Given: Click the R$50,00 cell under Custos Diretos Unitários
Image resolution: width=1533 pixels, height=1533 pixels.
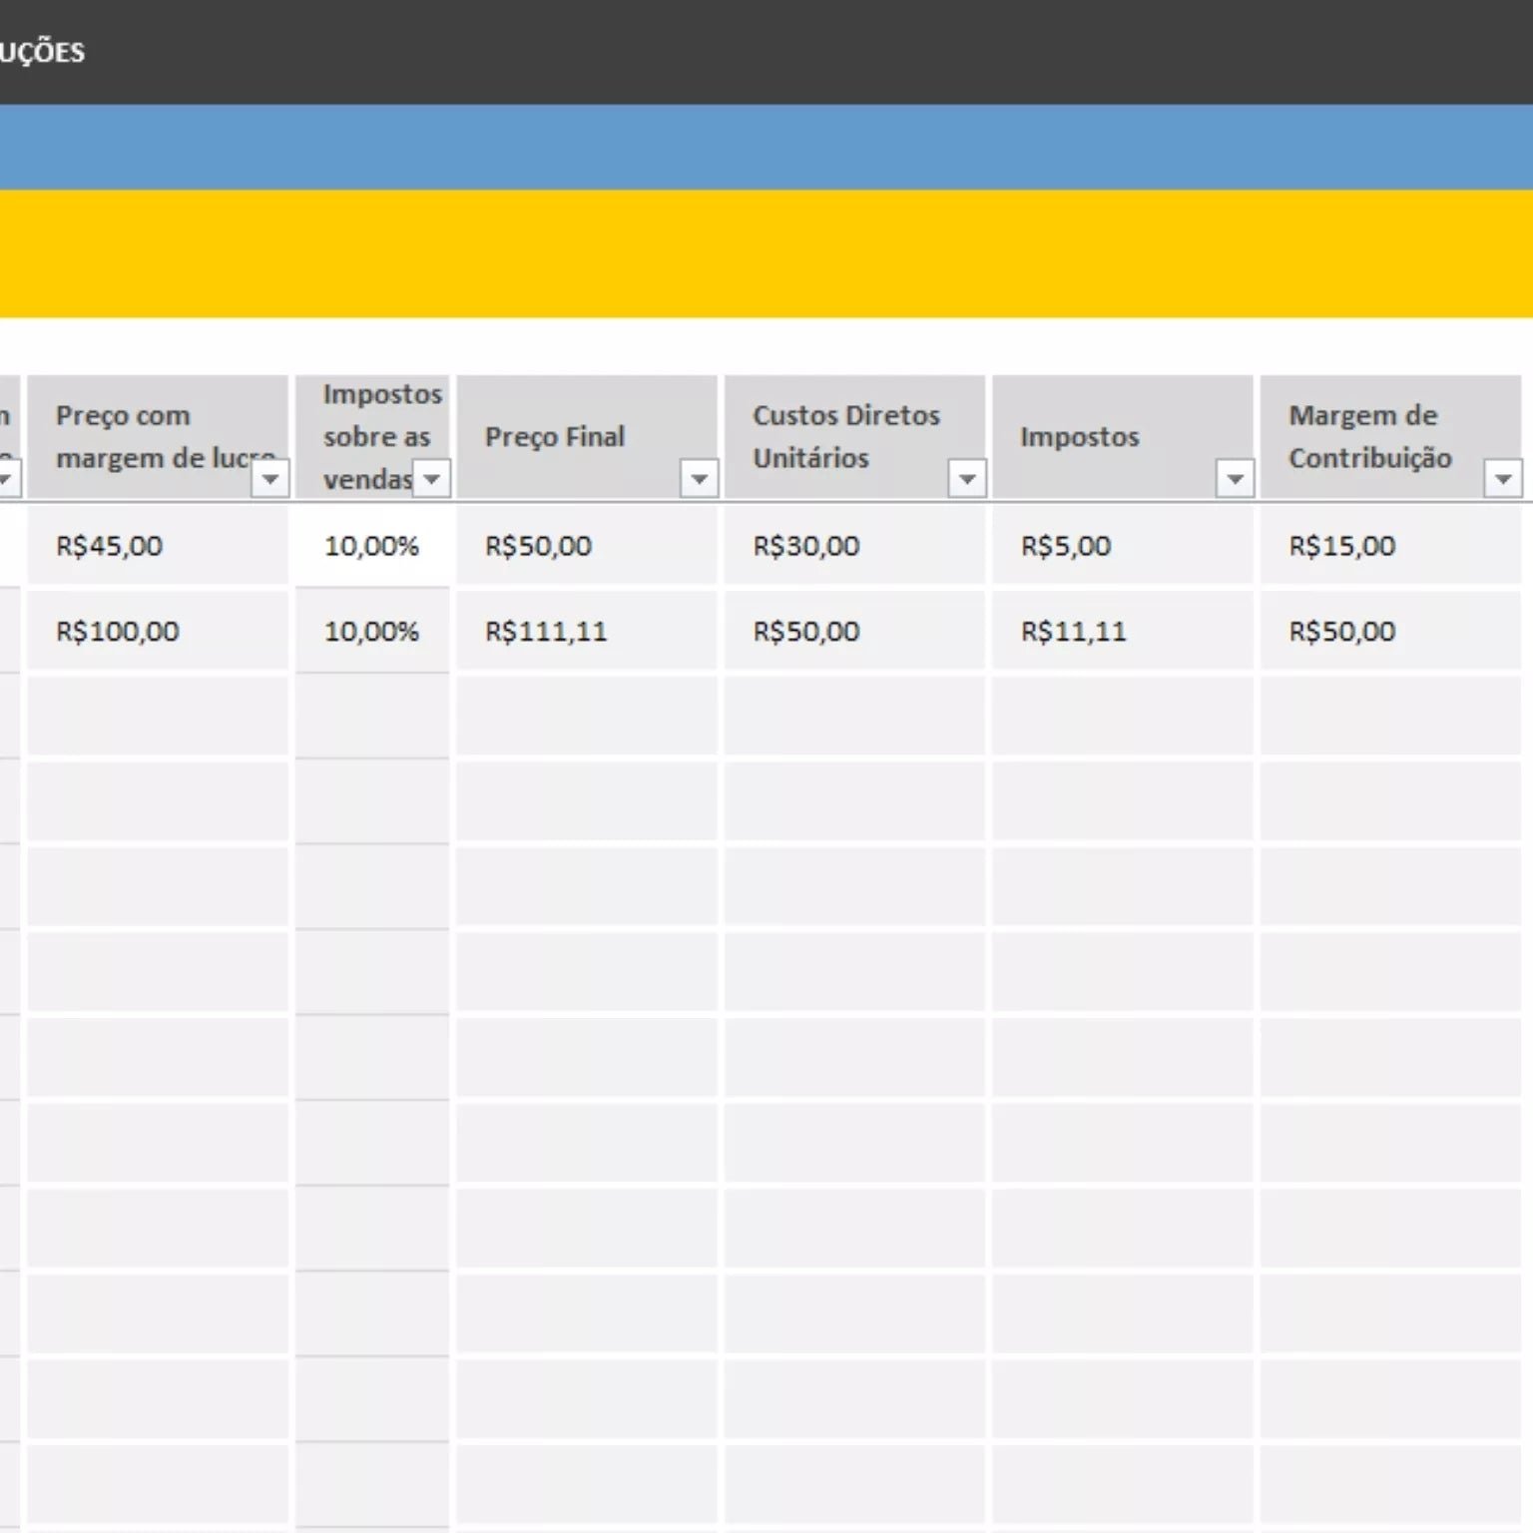Looking at the screenshot, I should [854, 631].
